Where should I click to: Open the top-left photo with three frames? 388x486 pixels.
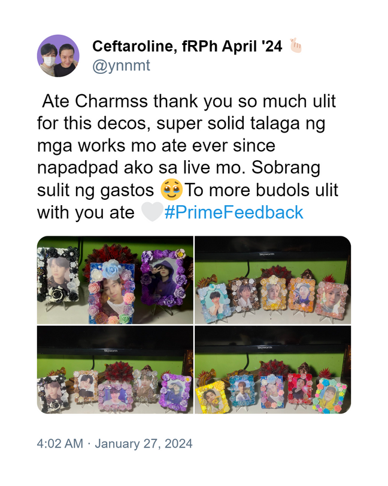[x=115, y=280]
